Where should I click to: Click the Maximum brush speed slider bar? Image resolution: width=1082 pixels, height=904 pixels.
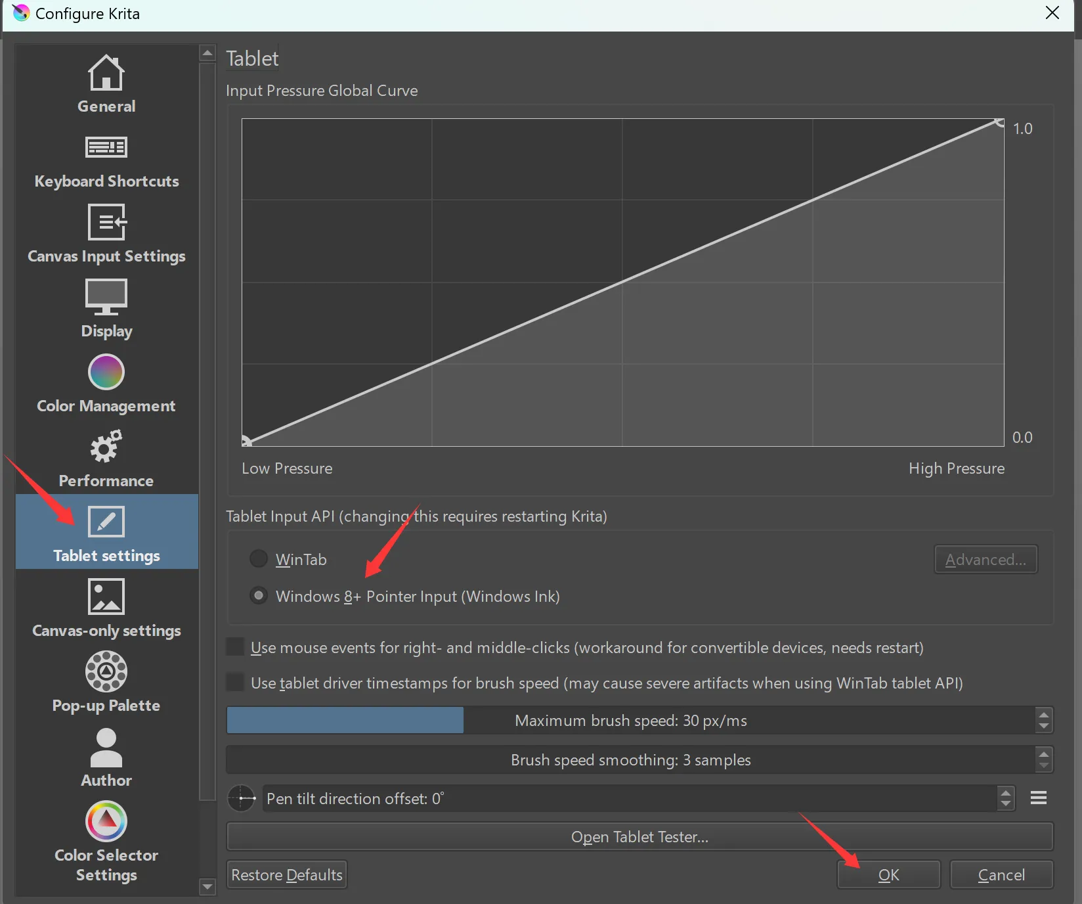(x=631, y=721)
